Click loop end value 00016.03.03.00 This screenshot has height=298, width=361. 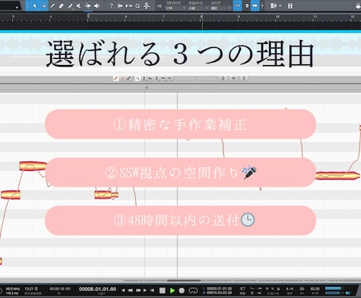pyautogui.click(x=220, y=293)
